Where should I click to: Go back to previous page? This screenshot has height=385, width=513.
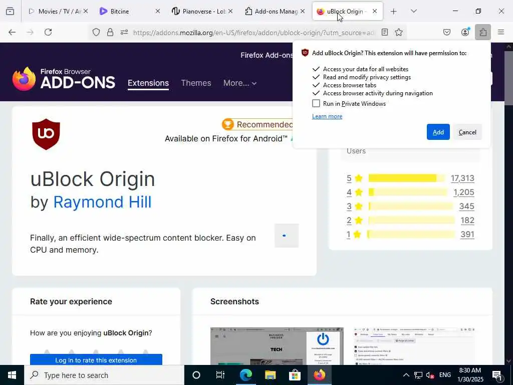[12, 32]
